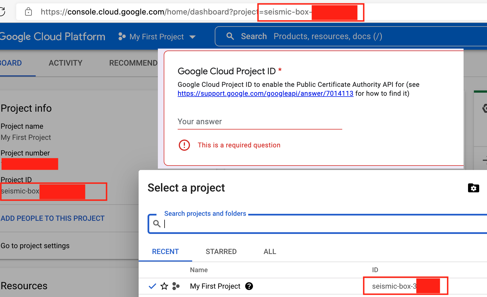Star the My First Project row
Image resolution: width=487 pixels, height=297 pixels.
[164, 286]
